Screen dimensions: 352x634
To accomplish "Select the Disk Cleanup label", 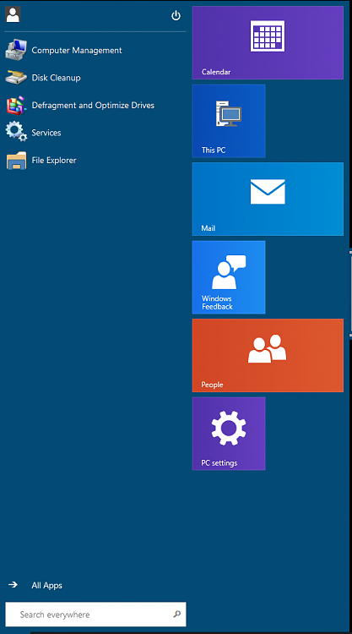I will point(56,78).
